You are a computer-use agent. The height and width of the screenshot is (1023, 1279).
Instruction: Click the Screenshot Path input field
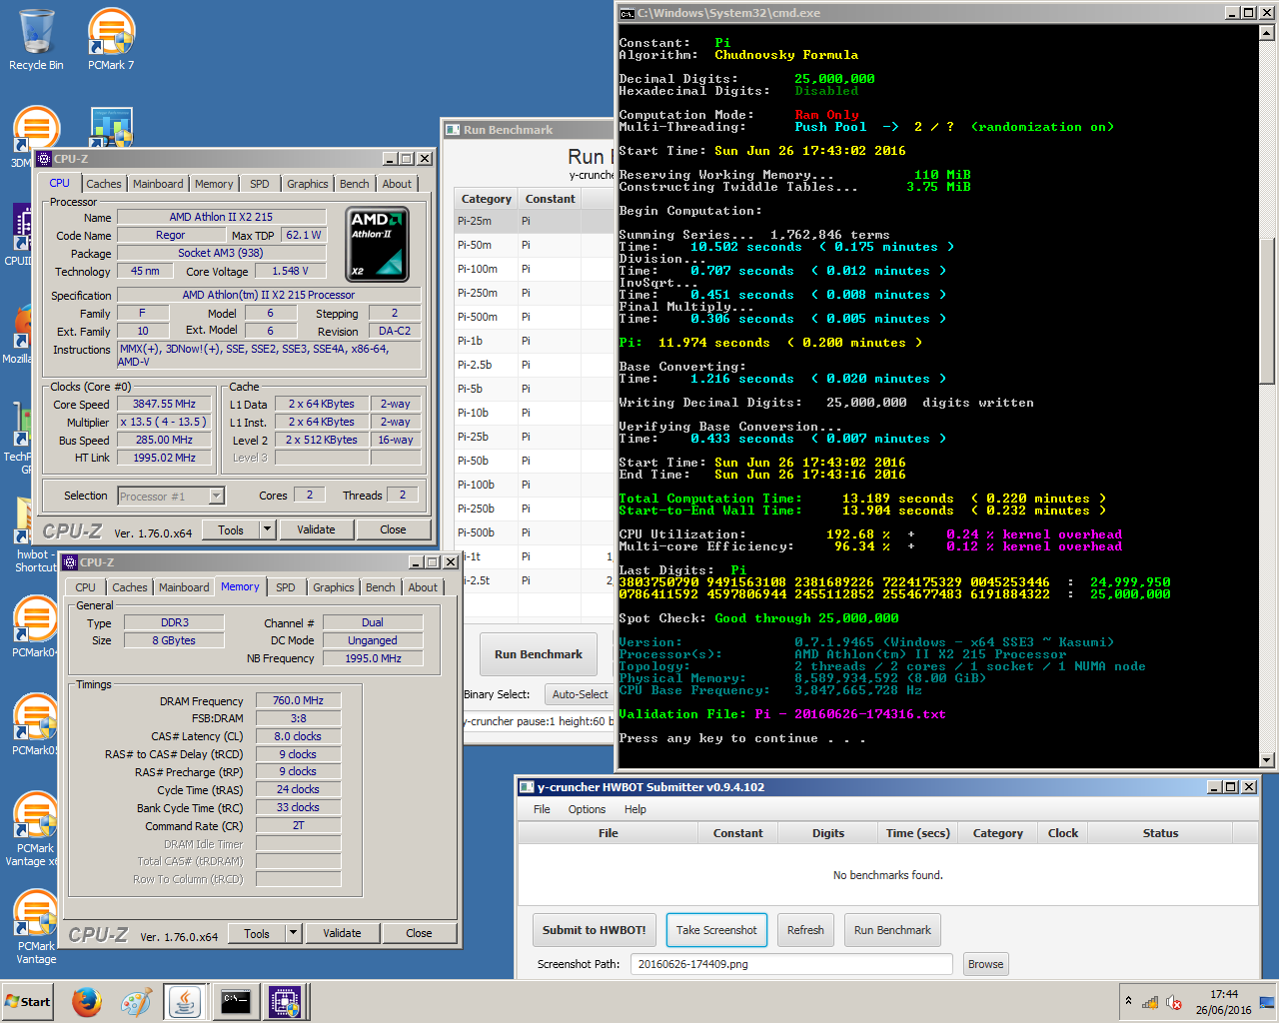point(790,964)
